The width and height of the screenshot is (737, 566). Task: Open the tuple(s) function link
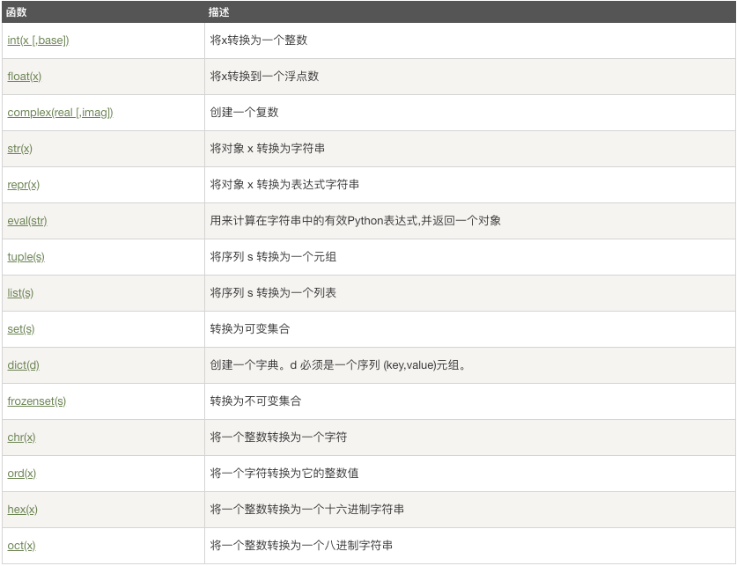pyautogui.click(x=26, y=257)
